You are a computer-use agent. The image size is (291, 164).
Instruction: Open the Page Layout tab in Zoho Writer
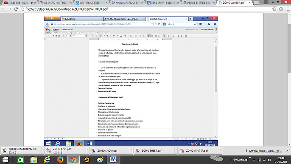tap(73, 33)
